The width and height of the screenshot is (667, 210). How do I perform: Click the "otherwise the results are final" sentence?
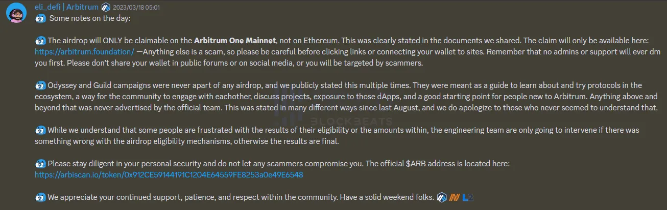click(286, 141)
